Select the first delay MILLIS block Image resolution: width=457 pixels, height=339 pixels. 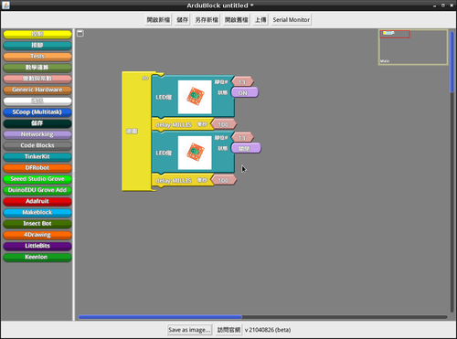click(x=182, y=124)
